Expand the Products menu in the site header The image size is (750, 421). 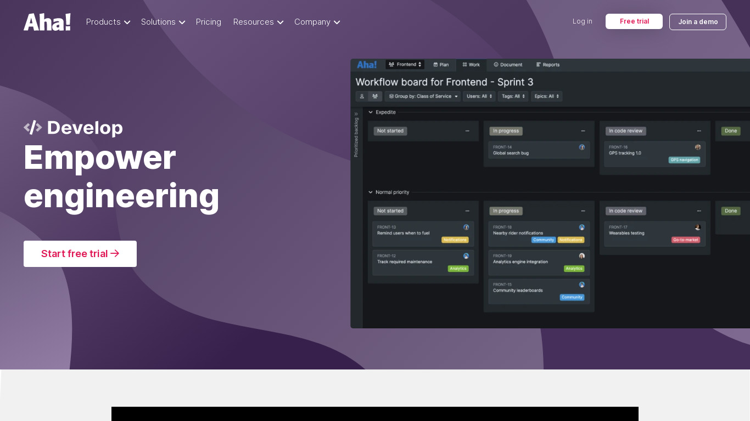(x=108, y=22)
